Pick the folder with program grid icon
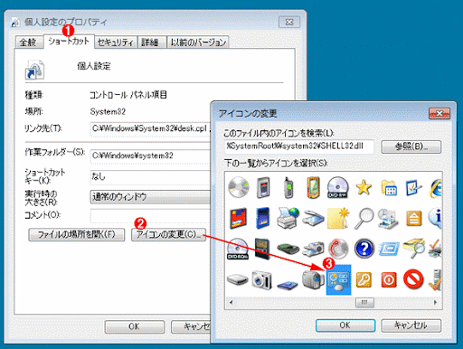463x349 pixels. [389, 187]
